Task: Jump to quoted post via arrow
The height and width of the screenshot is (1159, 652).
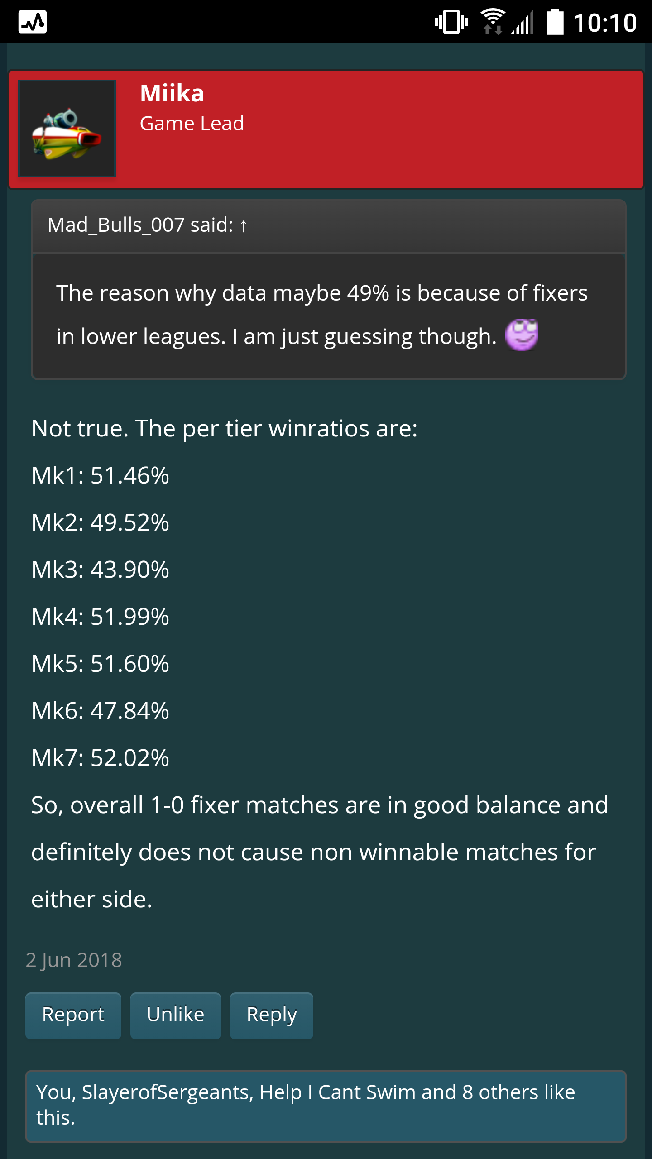Action: tap(244, 225)
